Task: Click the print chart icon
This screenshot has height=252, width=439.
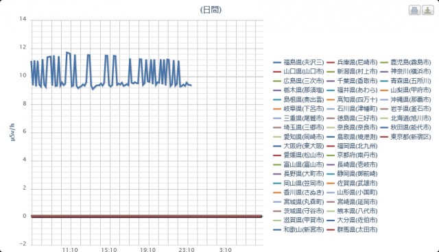Action: [414, 10]
